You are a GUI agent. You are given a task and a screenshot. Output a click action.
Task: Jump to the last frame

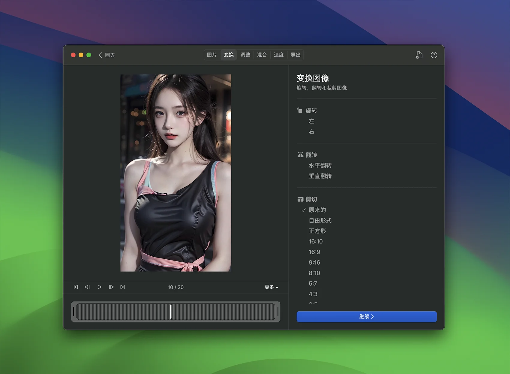pyautogui.click(x=123, y=287)
